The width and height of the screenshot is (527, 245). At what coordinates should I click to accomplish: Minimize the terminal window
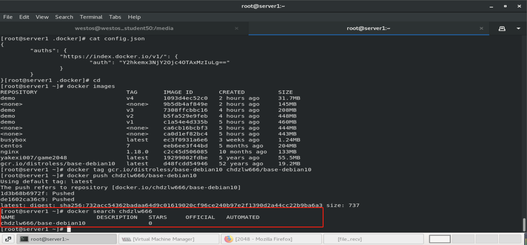coord(491,6)
